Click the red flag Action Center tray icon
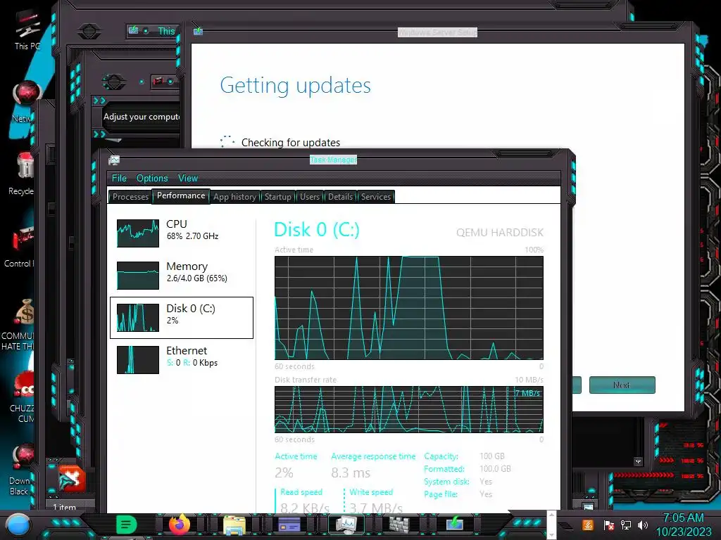721x540 pixels. coord(608,525)
